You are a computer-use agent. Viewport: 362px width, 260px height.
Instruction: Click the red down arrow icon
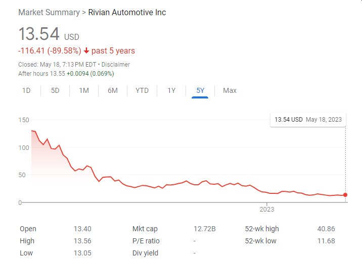coord(86,51)
